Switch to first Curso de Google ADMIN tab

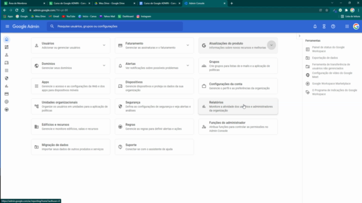coord(69,3)
